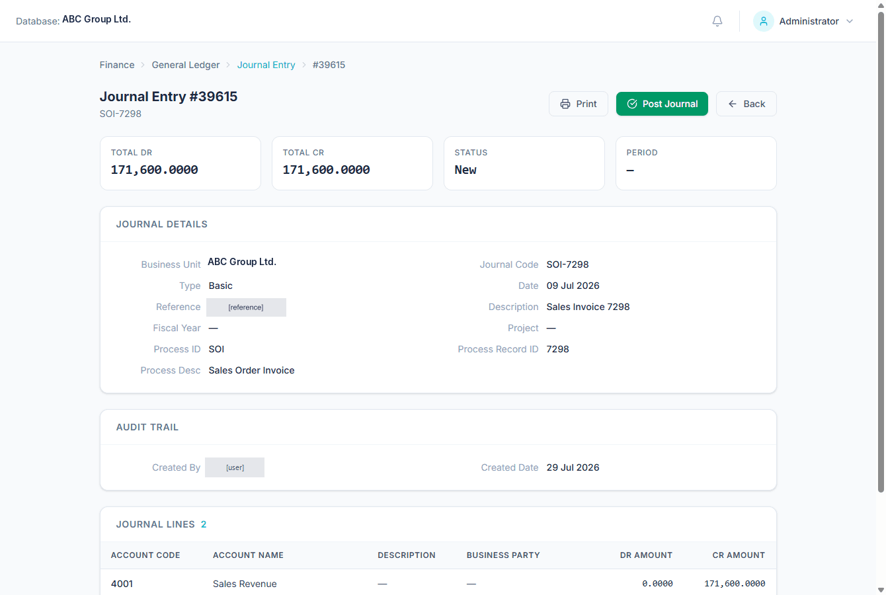Image resolution: width=886 pixels, height=595 pixels.
Task: Select Created Date 29 Jul 2026
Action: (x=573, y=467)
